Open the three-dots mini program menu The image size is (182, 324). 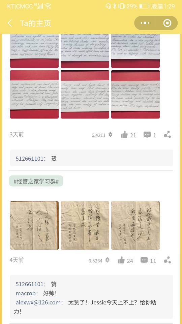click(x=145, y=23)
